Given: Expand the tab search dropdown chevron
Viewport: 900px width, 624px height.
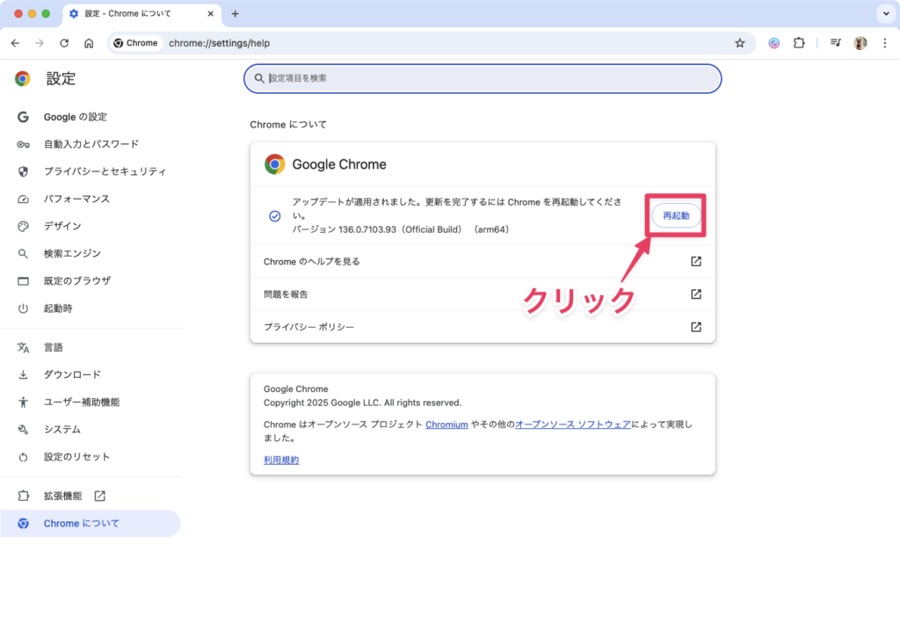Looking at the screenshot, I should click(886, 14).
